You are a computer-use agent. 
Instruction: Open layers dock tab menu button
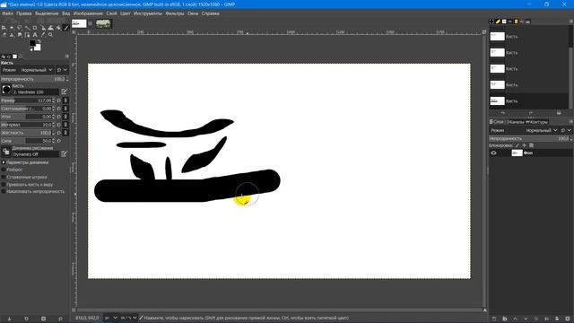pos(570,122)
